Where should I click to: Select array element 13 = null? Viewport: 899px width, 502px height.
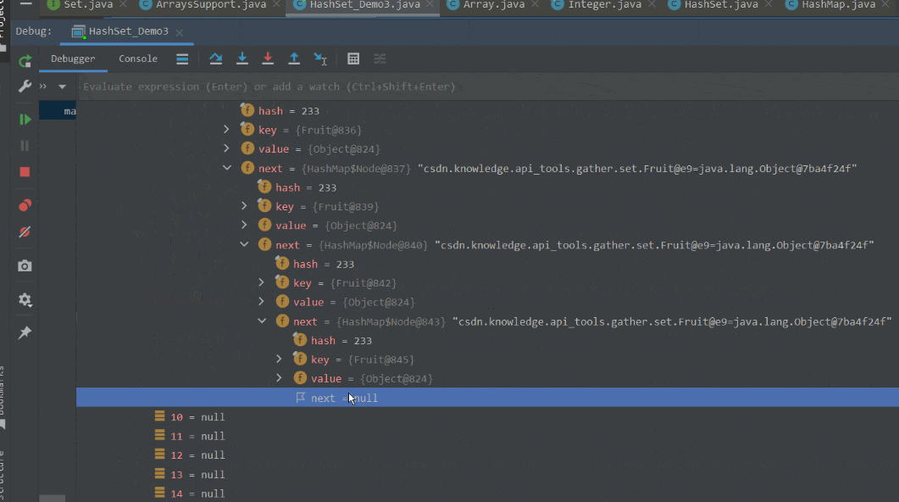(x=190, y=475)
